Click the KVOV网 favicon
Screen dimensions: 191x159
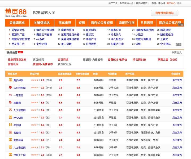pos(10,117)
